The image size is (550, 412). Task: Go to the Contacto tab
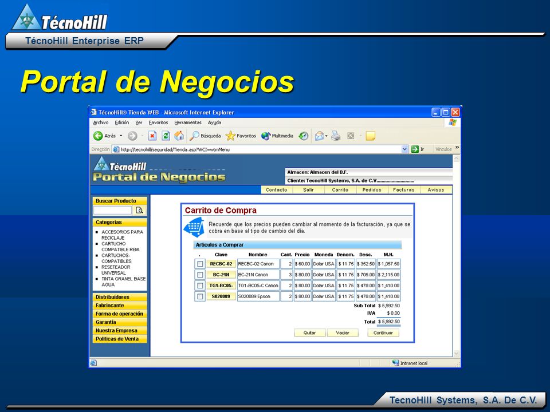pyautogui.click(x=276, y=189)
